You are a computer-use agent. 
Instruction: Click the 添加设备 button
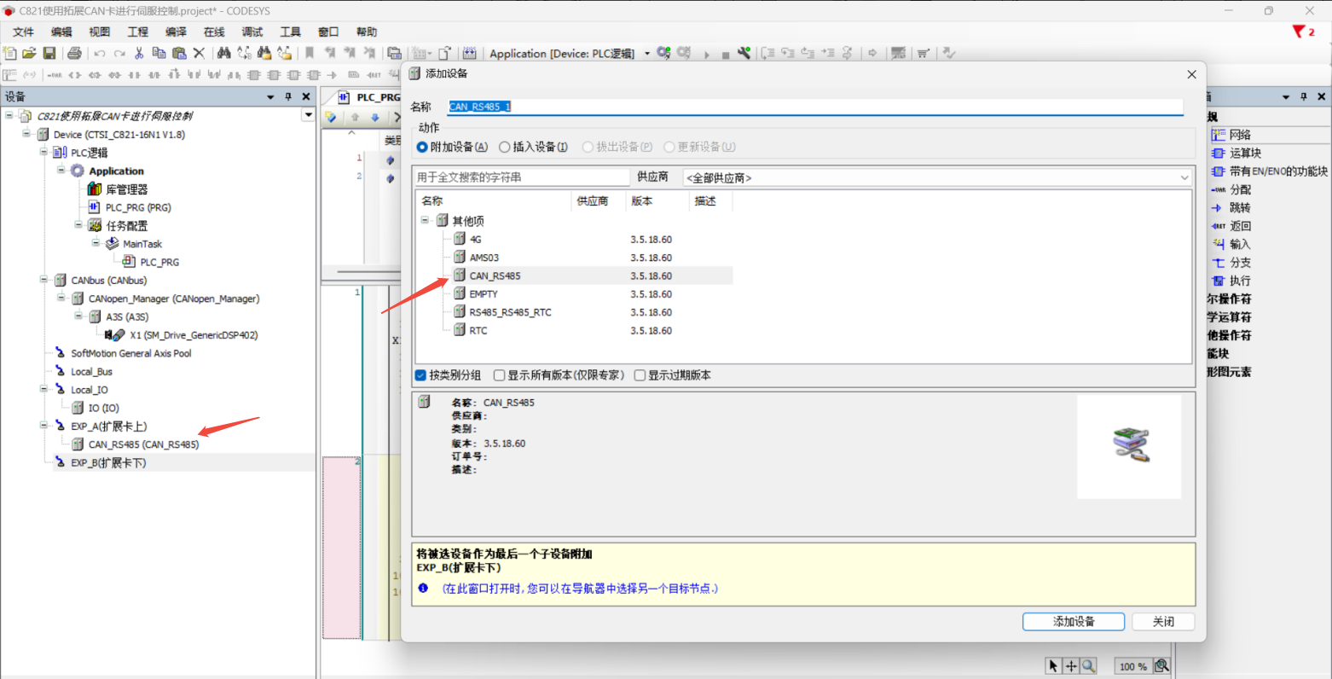pos(1074,622)
